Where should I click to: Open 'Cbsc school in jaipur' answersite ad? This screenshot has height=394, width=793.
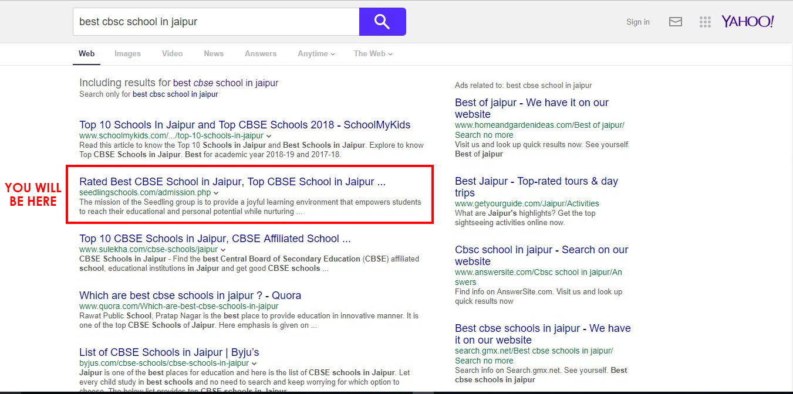[541, 256]
